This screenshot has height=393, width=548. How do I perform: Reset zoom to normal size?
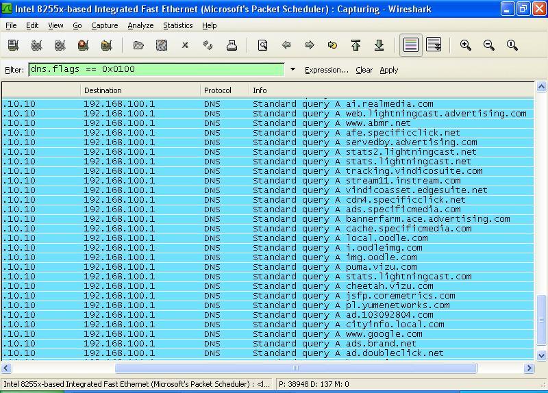(512, 45)
